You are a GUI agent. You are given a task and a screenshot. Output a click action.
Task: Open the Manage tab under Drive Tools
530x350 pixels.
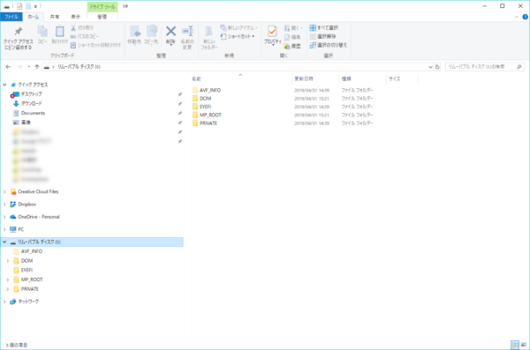[x=102, y=17]
